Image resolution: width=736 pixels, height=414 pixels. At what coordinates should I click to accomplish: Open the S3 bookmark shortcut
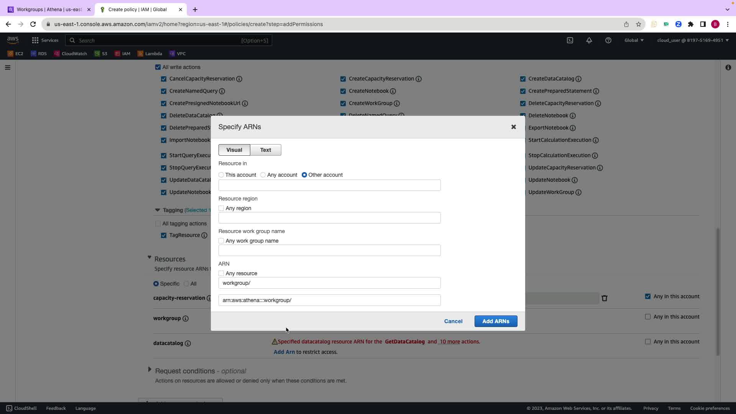[101, 54]
